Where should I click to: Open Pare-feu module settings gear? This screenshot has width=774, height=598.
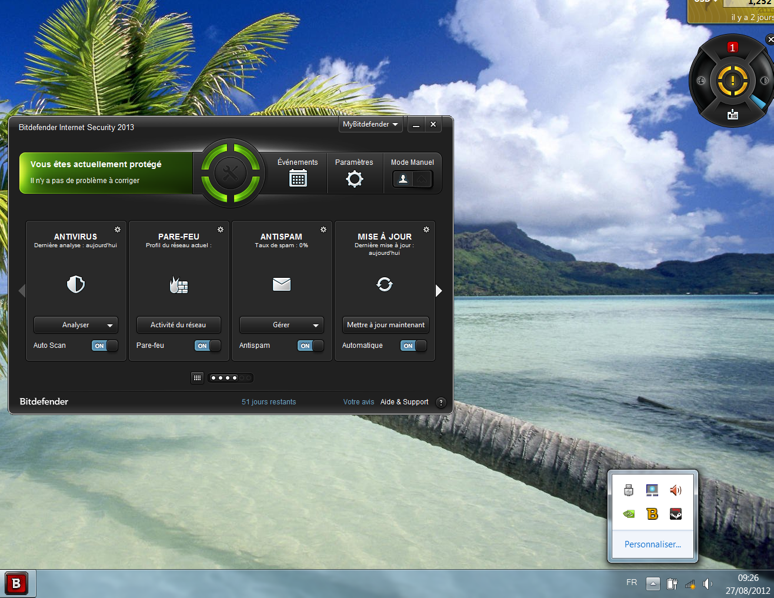(221, 230)
